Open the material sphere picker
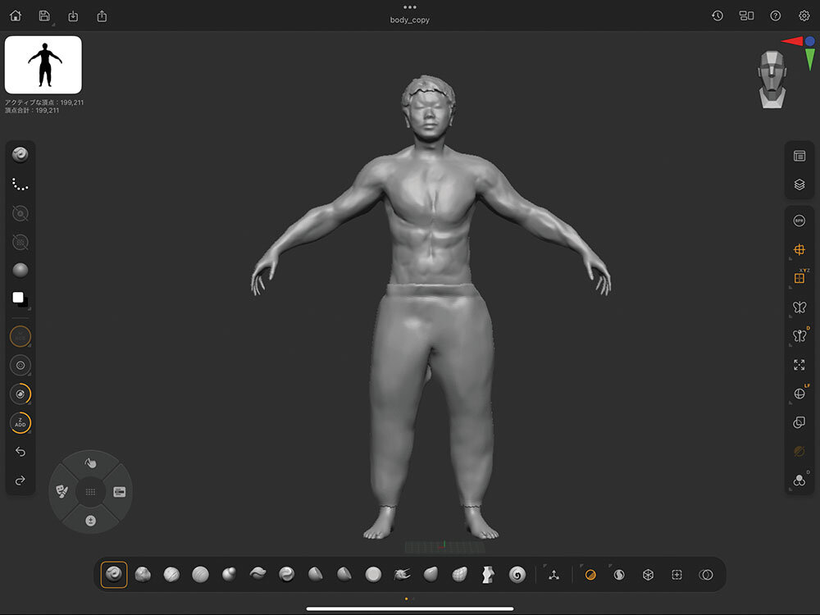 pyautogui.click(x=20, y=271)
